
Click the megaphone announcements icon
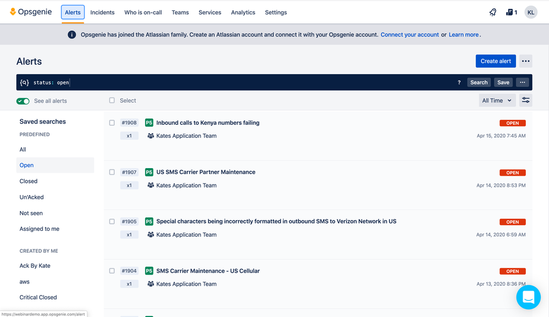pos(492,12)
